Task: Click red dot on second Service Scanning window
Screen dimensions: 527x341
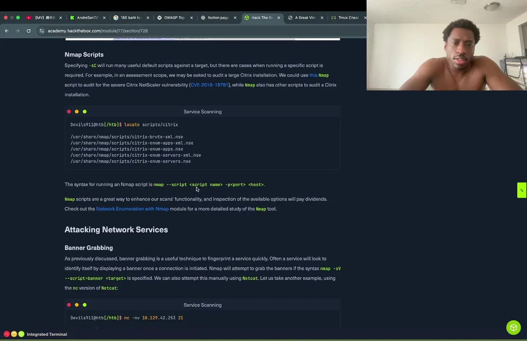Action: 69,305
